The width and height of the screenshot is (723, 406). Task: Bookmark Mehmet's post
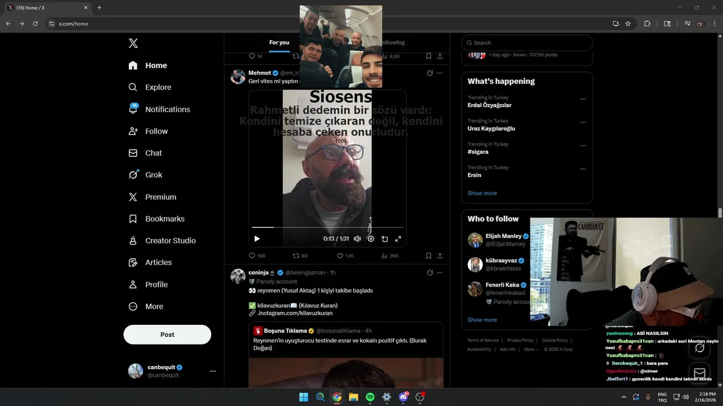(429, 255)
